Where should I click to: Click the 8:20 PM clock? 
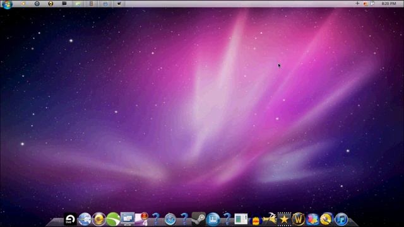389,4
